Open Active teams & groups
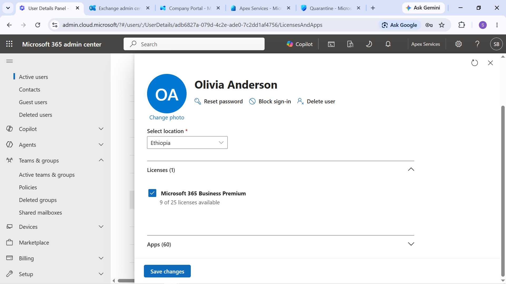Image resolution: width=506 pixels, height=284 pixels. point(47,175)
